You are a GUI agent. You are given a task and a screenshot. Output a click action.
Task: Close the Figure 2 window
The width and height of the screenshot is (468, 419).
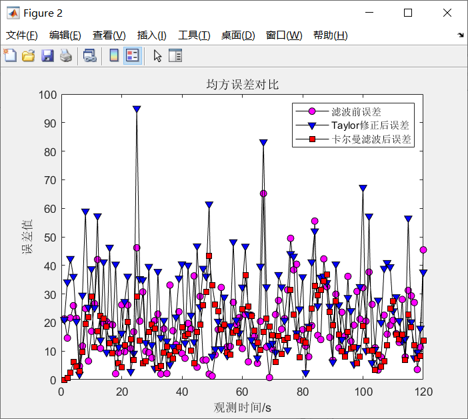coord(447,13)
